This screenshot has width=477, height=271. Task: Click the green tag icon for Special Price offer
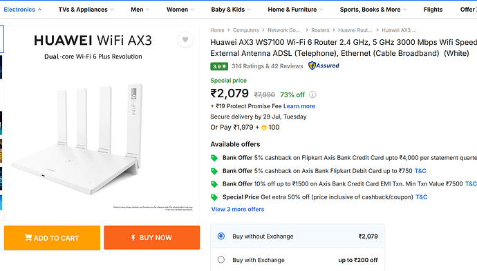click(x=214, y=197)
